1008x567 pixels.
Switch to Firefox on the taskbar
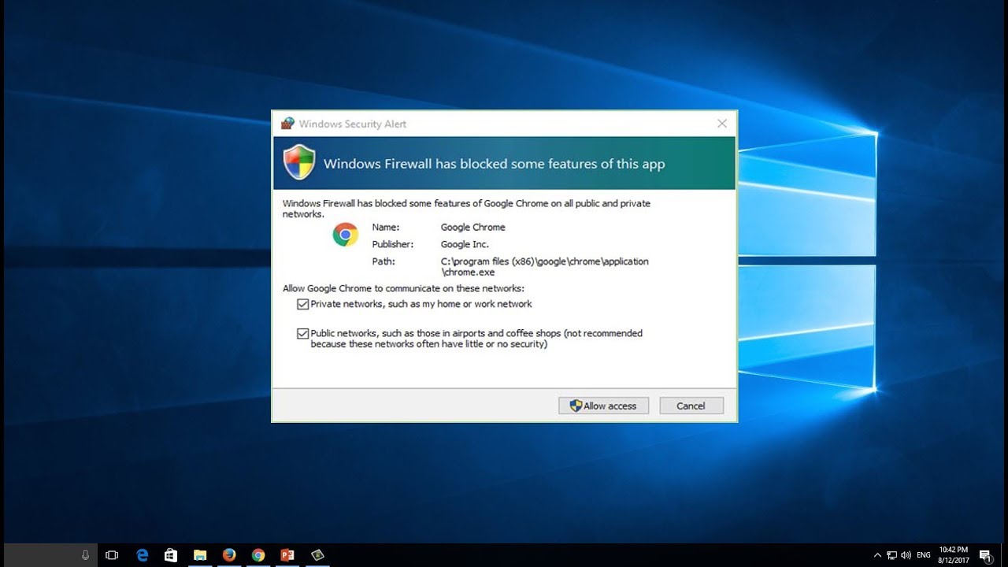tap(229, 555)
